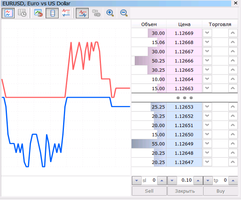Viewport: 241px width, 200px height.
Task: Click the 0.10 volume input field
Action: click(x=185, y=180)
